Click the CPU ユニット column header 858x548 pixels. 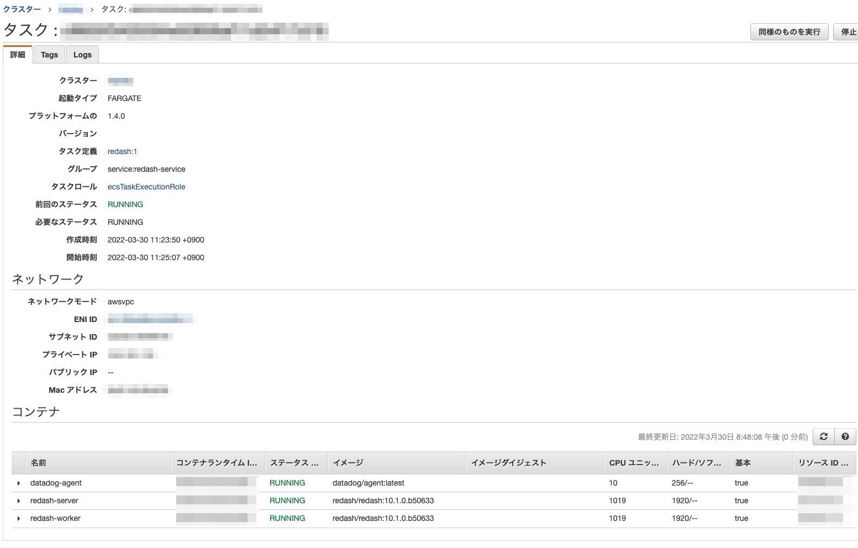pyautogui.click(x=634, y=463)
